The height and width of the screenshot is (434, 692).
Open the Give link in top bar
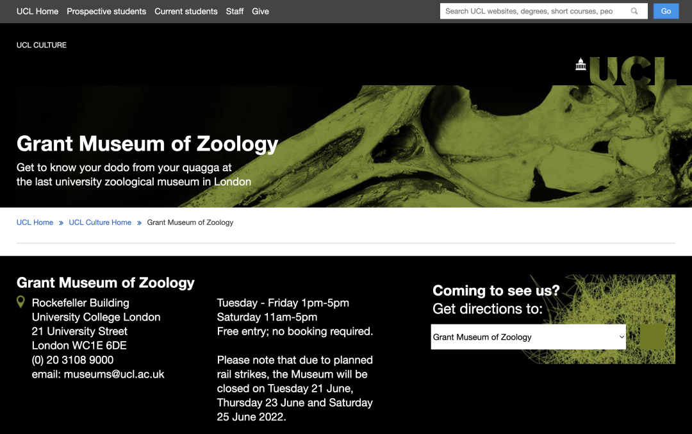click(x=260, y=12)
